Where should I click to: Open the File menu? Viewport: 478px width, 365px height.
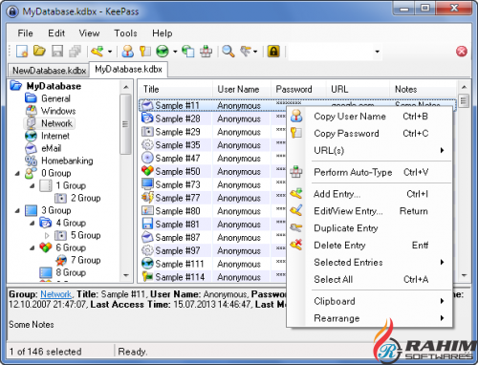(x=25, y=33)
